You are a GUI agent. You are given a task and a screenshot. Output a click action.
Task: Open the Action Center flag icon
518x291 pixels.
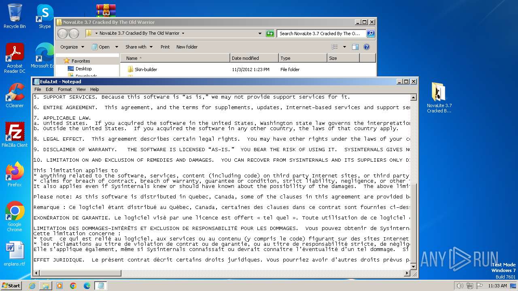pyautogui.click(x=480, y=286)
